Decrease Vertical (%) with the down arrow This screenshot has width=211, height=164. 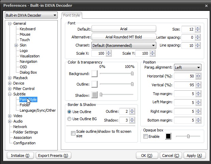[198, 86]
